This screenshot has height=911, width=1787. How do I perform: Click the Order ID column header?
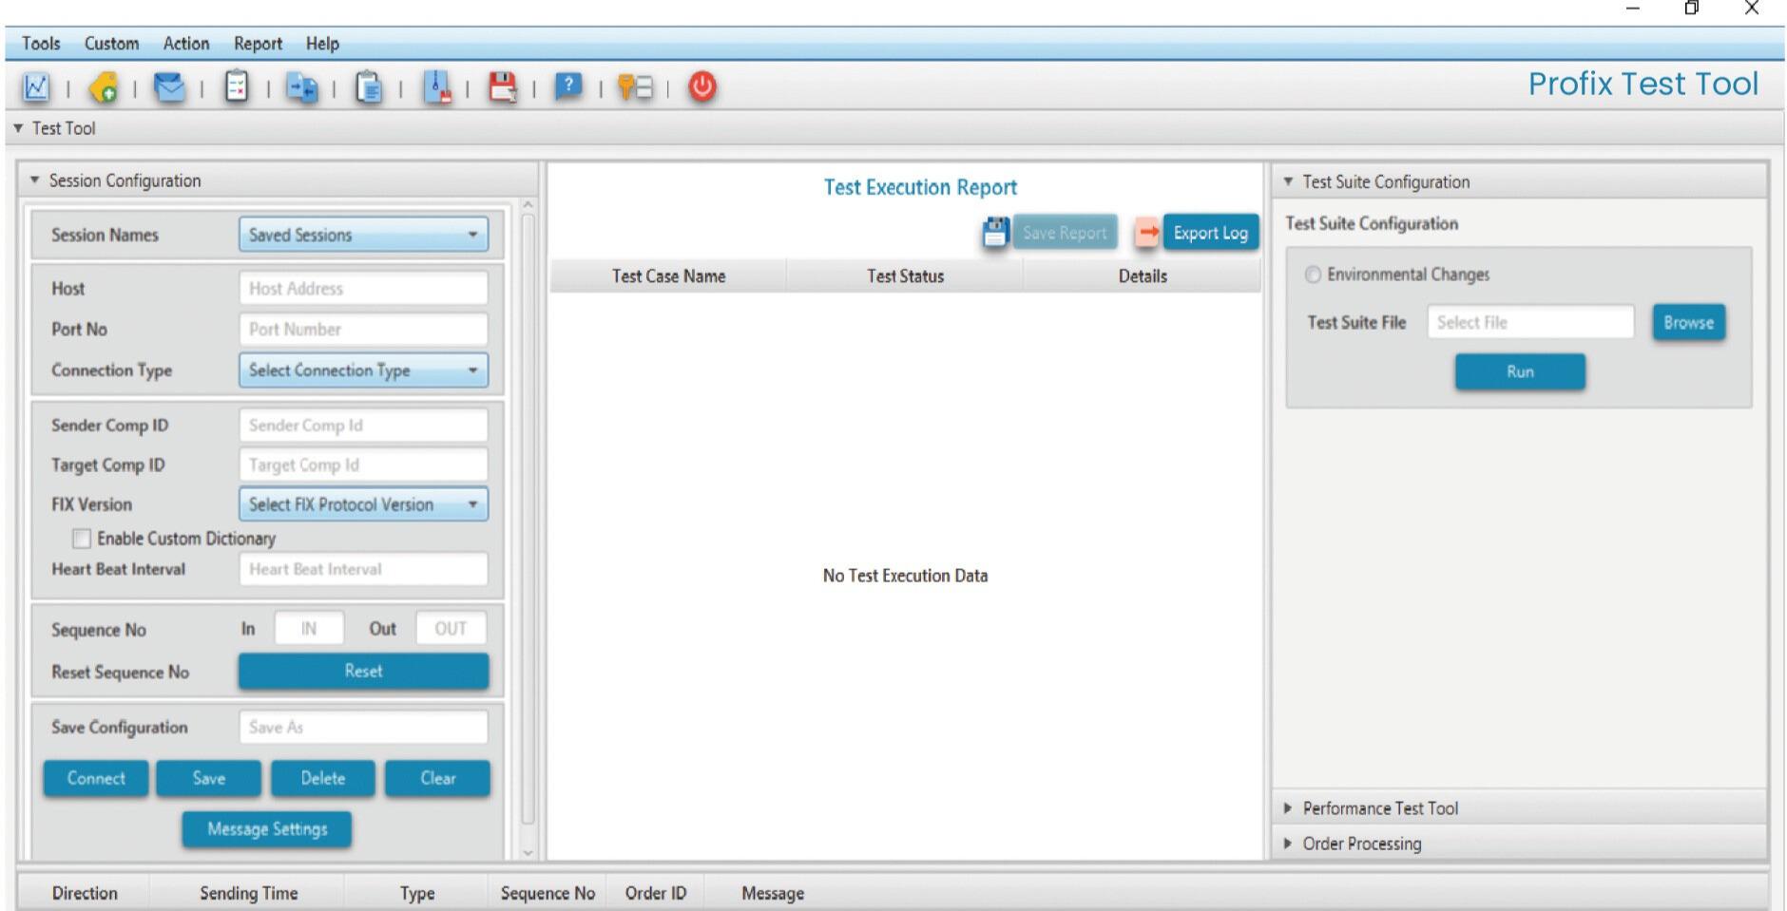pyautogui.click(x=655, y=893)
